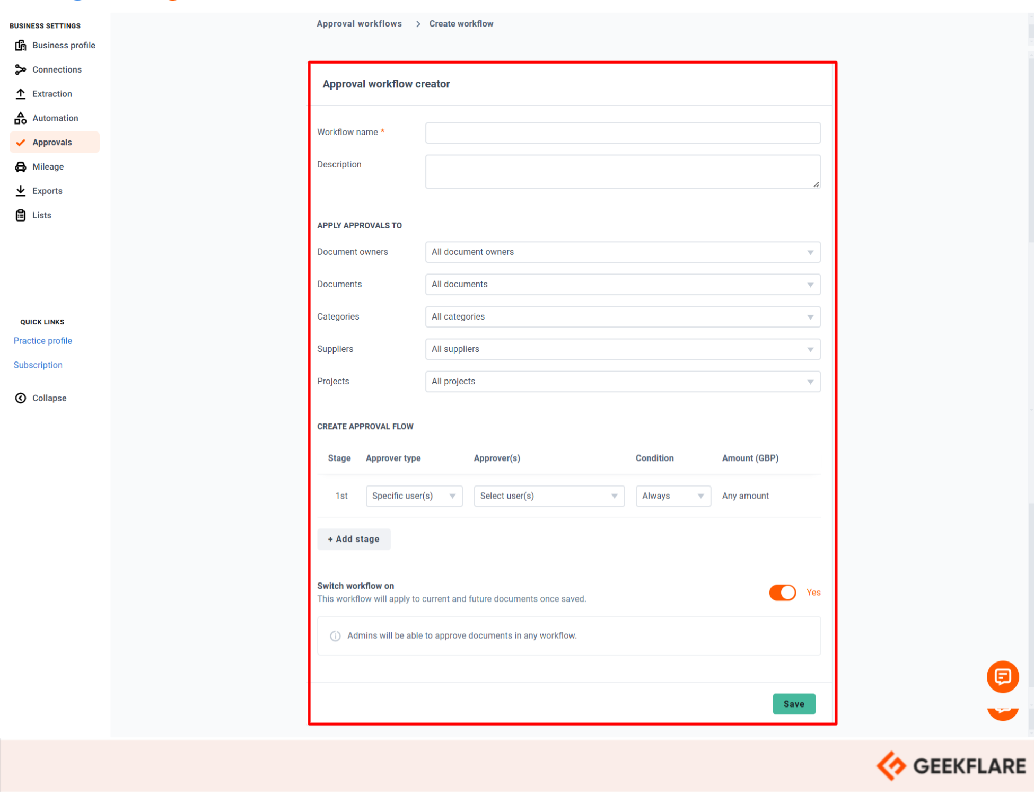Click the Collapse circle arrow icon

[x=21, y=398]
